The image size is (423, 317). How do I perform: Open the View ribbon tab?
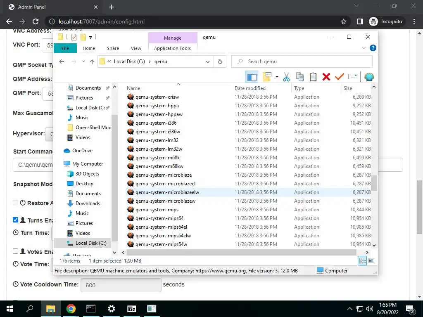tap(136, 48)
